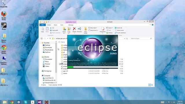The height and width of the screenshot is (104, 185).
Task: Click the Cut scissors command
Action: [52, 28]
